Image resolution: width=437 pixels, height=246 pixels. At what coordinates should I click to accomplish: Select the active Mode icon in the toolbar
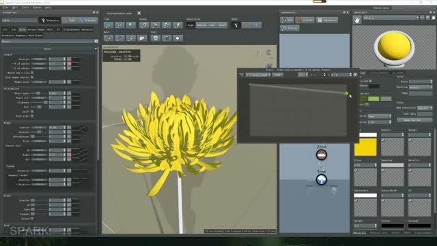tap(236, 25)
